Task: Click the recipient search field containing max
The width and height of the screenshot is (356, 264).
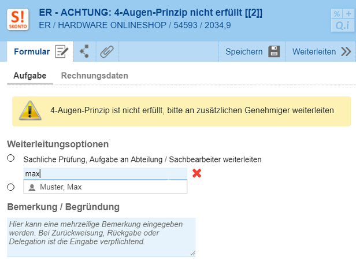Action: (x=105, y=173)
